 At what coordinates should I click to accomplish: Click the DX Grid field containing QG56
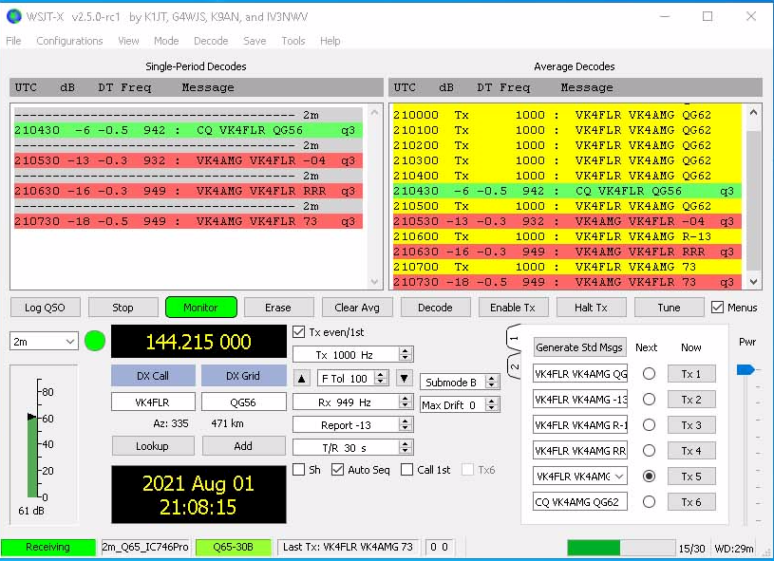pyautogui.click(x=243, y=402)
